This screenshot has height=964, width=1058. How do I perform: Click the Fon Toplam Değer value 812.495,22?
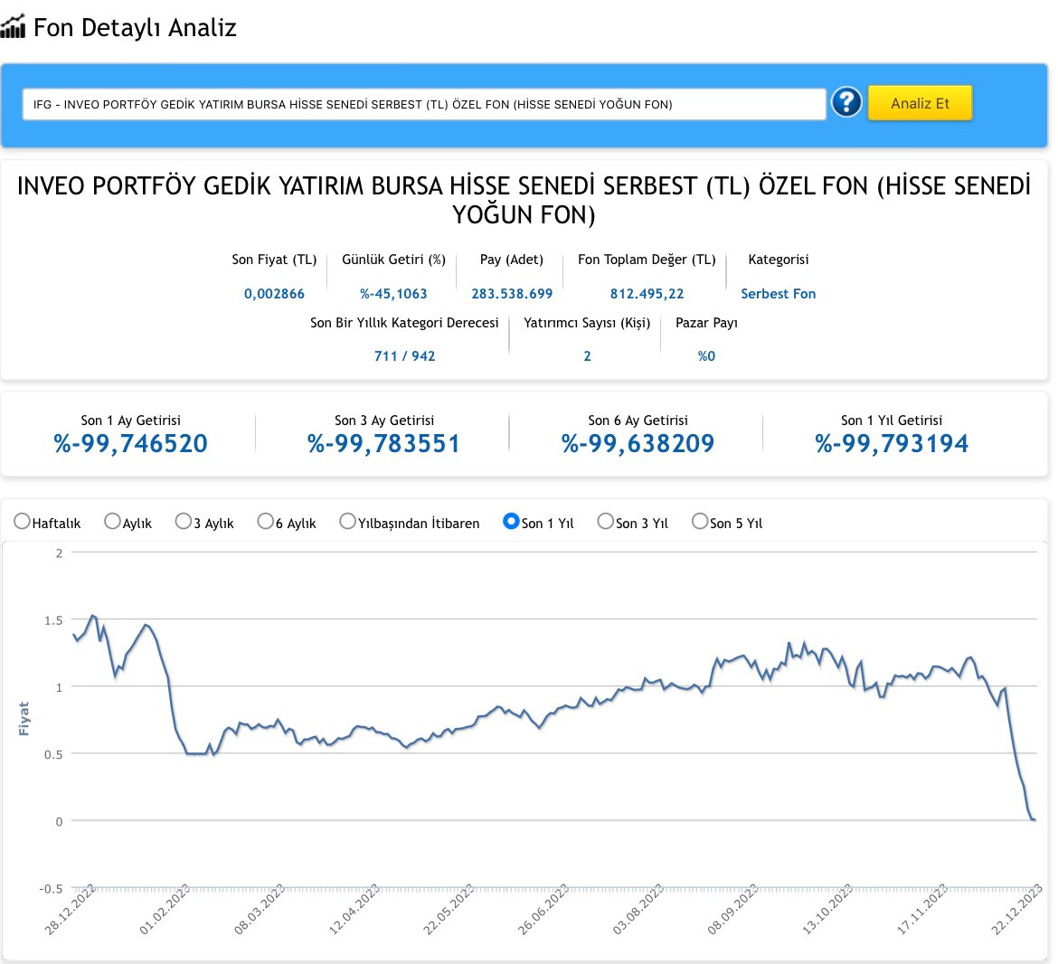647,293
